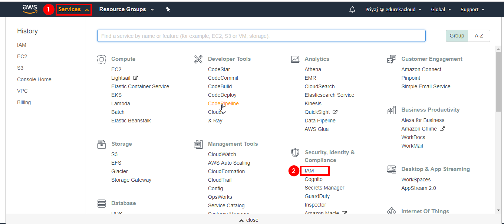Open the CloudFormation service
504x224 pixels.
tap(226, 171)
